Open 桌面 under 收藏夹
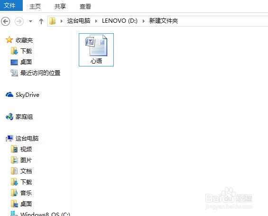The width and height of the screenshot is (268, 216). (x=26, y=62)
